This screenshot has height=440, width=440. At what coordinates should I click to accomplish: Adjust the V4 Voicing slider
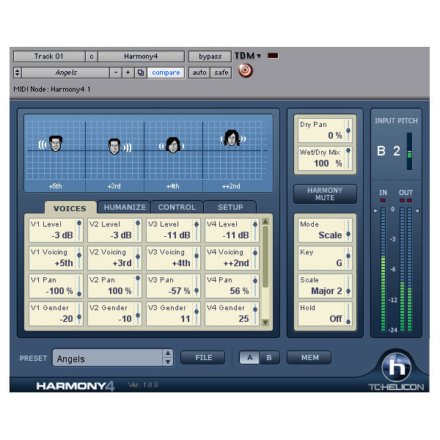tap(255, 258)
